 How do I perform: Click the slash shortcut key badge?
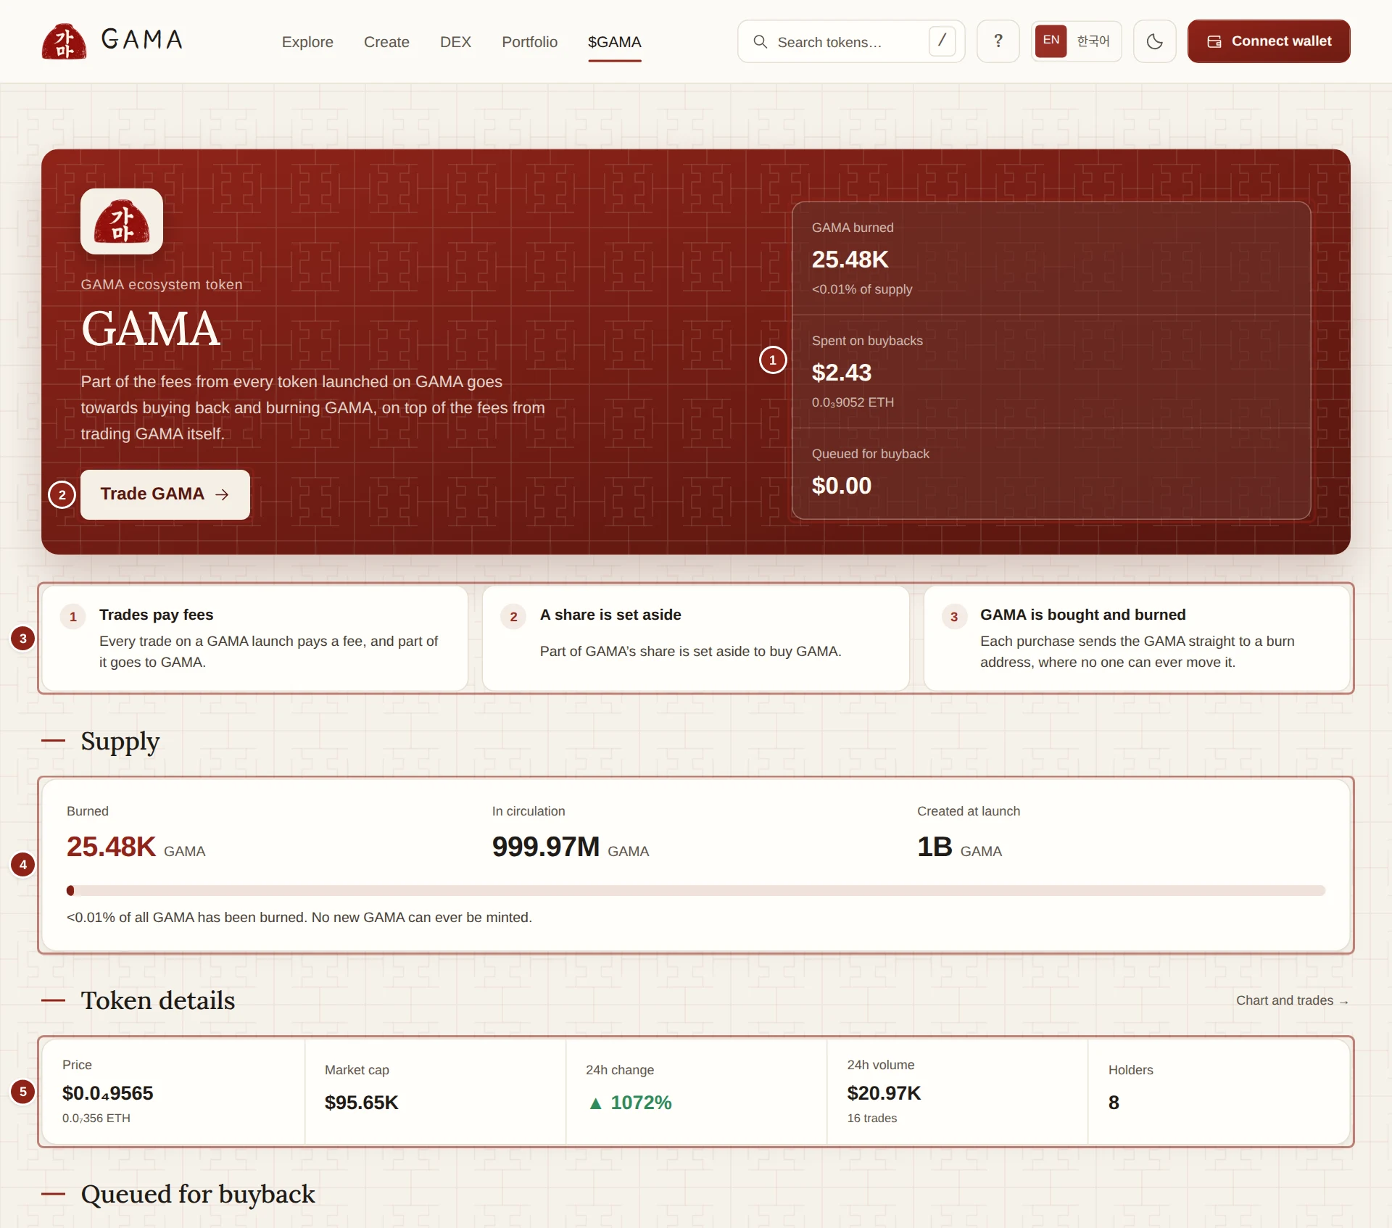[942, 41]
